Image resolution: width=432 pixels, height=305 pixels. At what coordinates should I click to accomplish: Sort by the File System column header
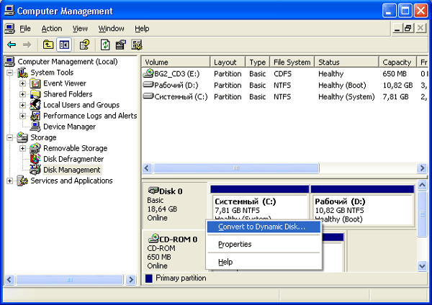click(292, 62)
